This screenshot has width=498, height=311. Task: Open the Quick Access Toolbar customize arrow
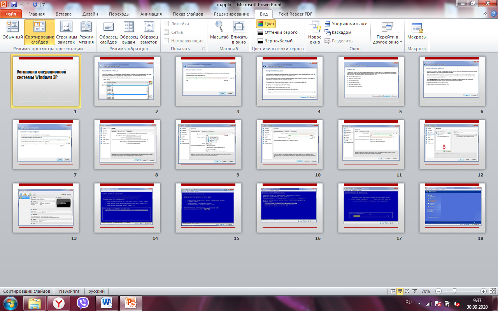(x=43, y=5)
